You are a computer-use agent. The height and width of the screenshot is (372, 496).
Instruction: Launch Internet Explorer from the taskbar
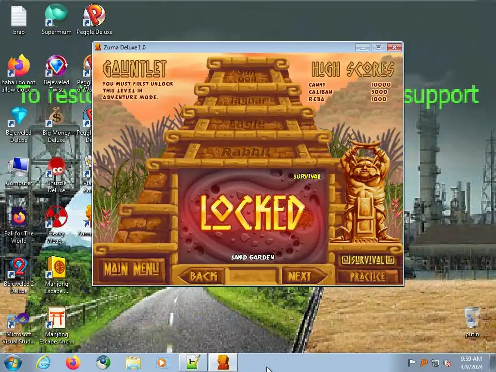click(x=43, y=362)
